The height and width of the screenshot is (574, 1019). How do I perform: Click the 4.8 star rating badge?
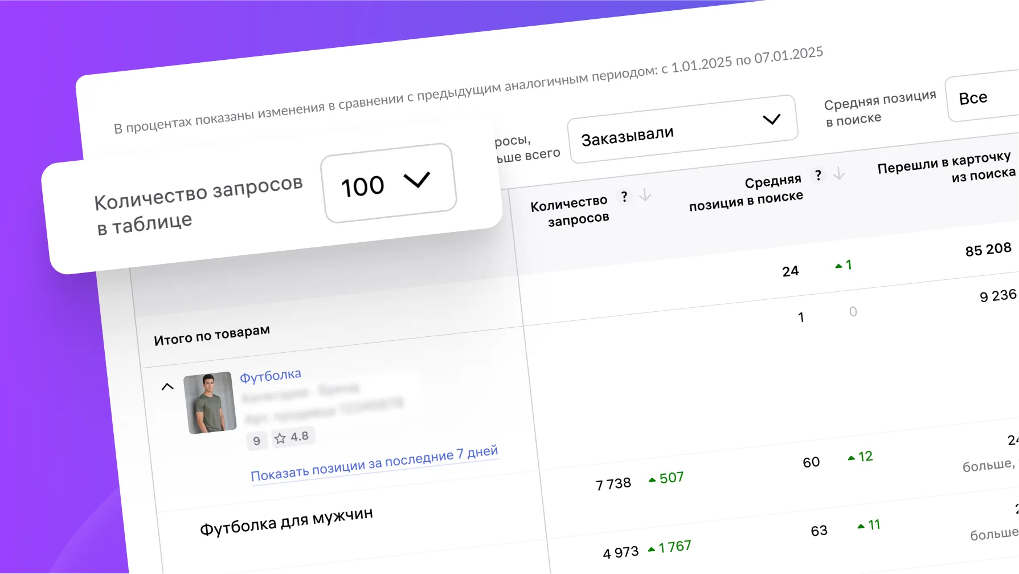tap(293, 437)
